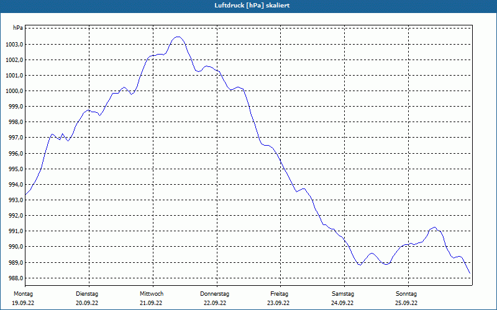Click the 997,0 y-axis label

tap(16, 137)
